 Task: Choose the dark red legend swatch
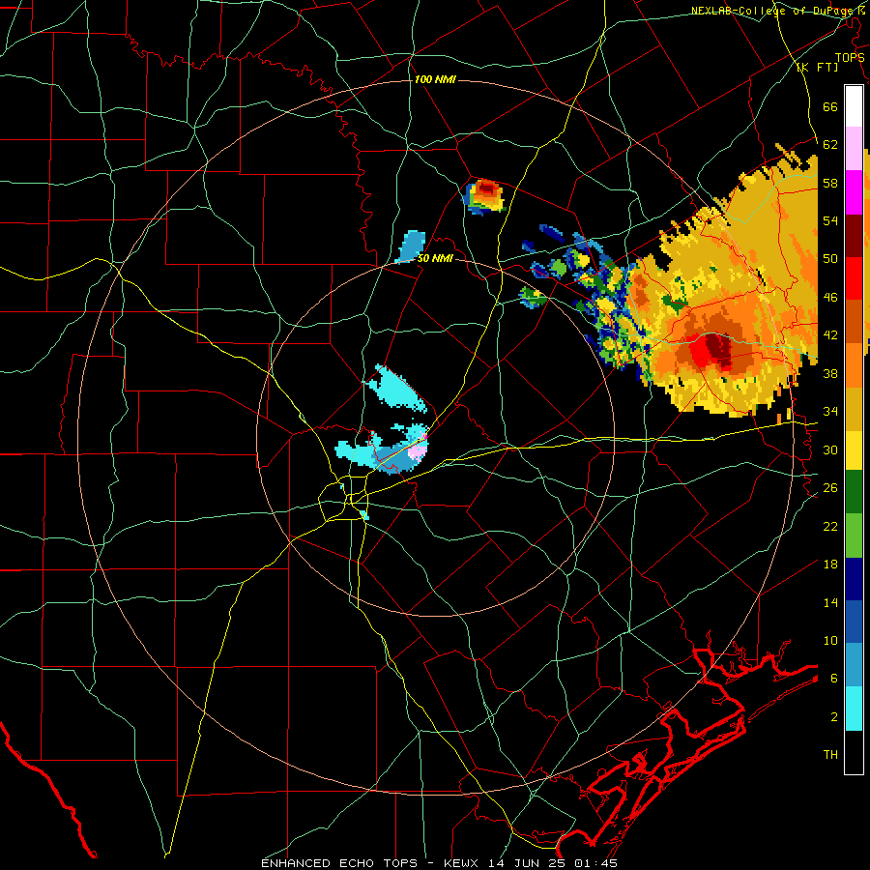pyautogui.click(x=854, y=236)
